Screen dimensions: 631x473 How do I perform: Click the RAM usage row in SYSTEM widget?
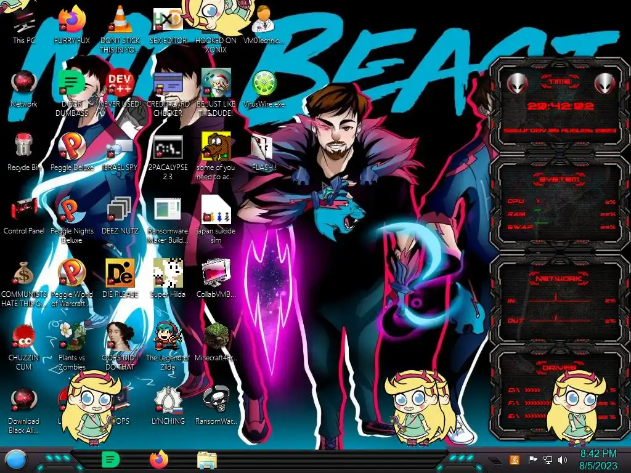click(561, 214)
